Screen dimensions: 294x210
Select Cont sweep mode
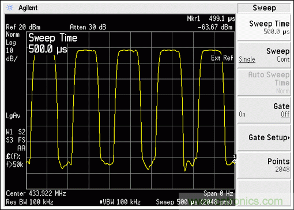click(283, 59)
